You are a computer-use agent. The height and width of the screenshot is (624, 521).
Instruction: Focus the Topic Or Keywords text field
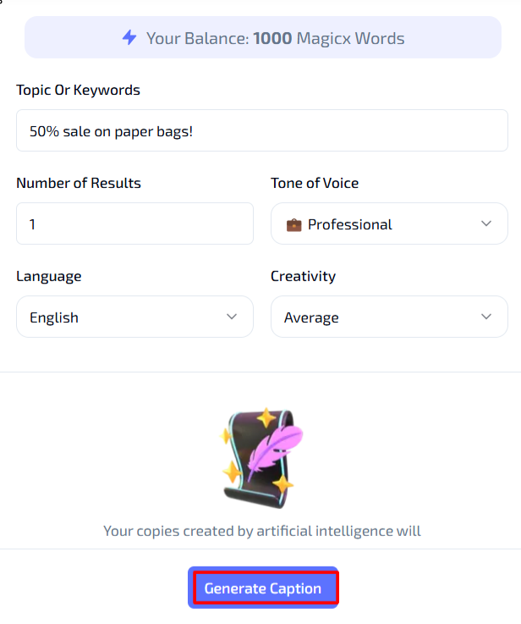point(262,130)
